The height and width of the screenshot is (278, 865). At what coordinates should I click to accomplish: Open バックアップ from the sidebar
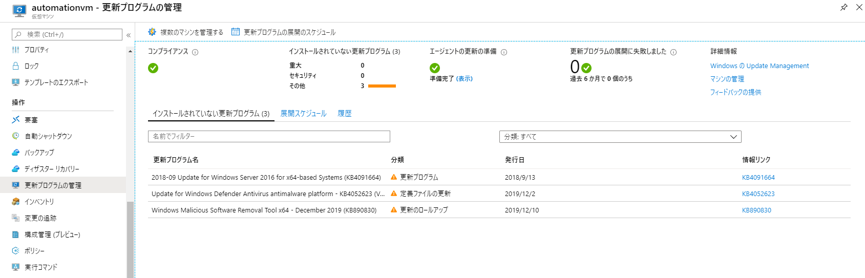click(x=39, y=153)
